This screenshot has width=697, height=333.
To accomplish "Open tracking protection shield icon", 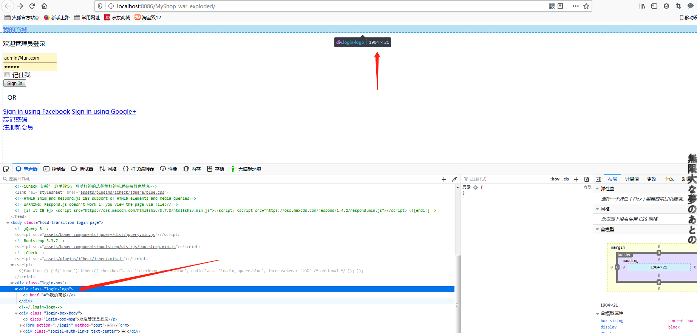I will 100,6.
